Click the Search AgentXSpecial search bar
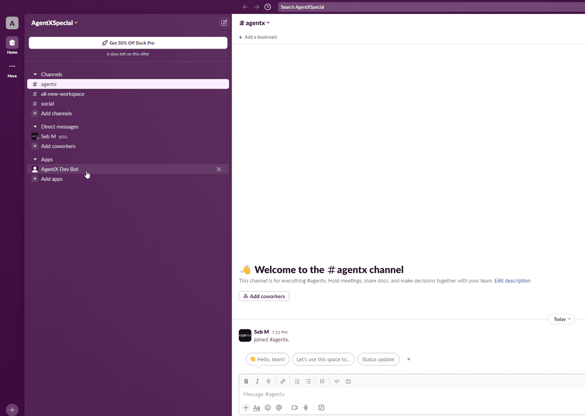 (x=431, y=7)
